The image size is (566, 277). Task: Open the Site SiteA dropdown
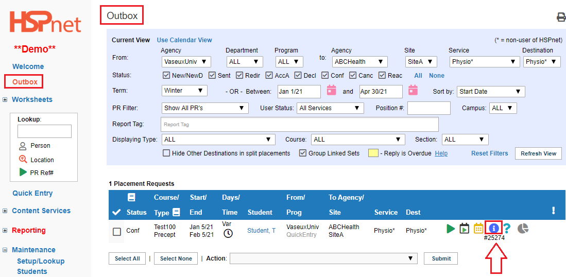pyautogui.click(x=421, y=62)
